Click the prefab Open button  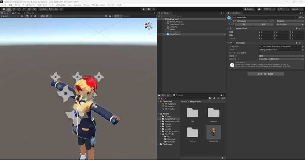tap(244, 24)
